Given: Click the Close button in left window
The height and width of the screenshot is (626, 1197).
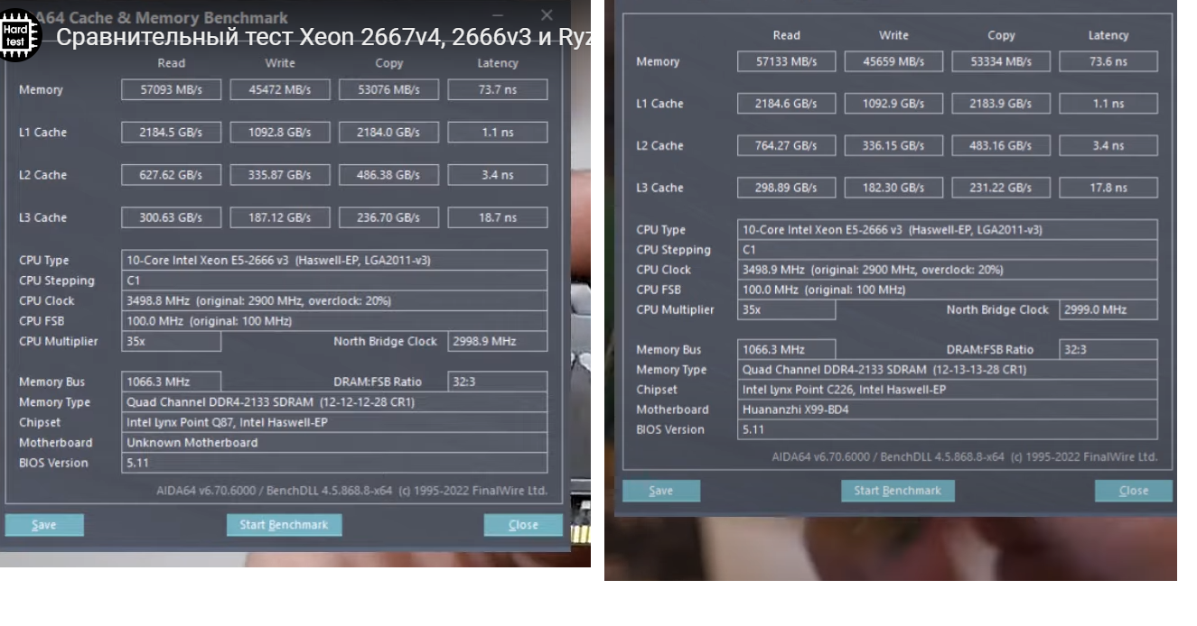Looking at the screenshot, I should click(523, 525).
